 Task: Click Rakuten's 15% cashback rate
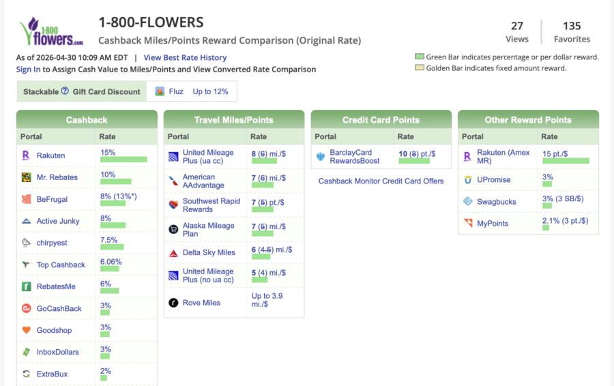(108, 153)
